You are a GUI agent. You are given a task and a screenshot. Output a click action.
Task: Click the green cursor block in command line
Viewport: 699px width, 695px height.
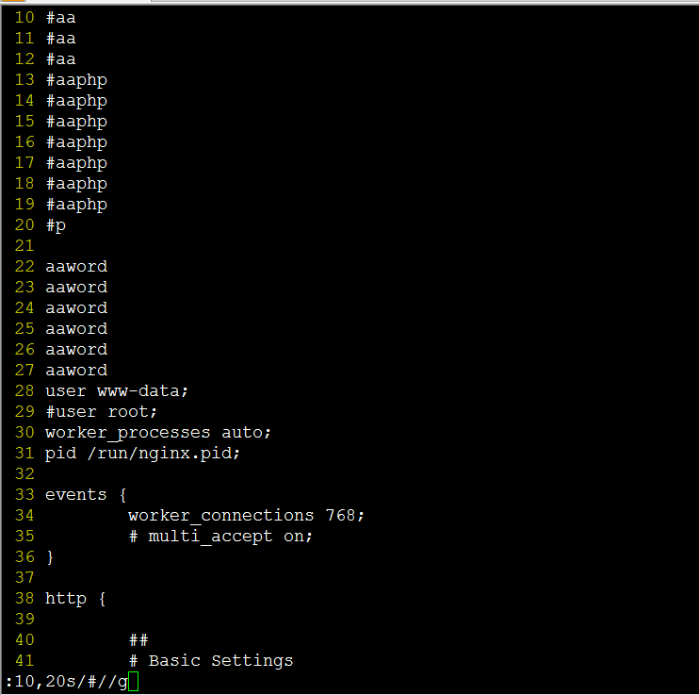133,682
